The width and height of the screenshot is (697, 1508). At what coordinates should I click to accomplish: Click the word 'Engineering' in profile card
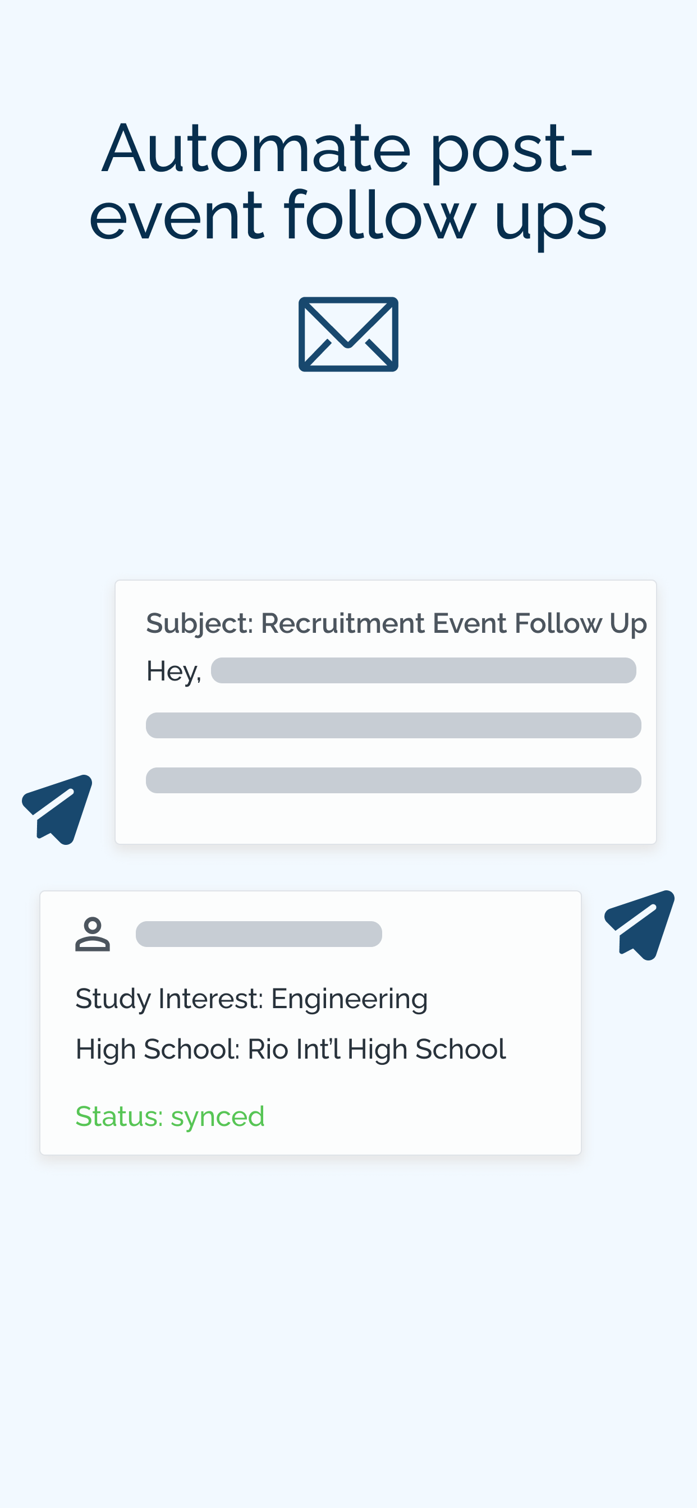pyautogui.click(x=349, y=999)
